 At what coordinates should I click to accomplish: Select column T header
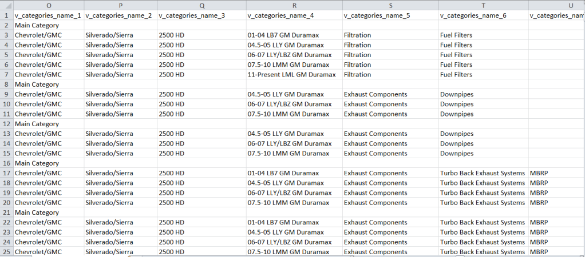(484, 5)
